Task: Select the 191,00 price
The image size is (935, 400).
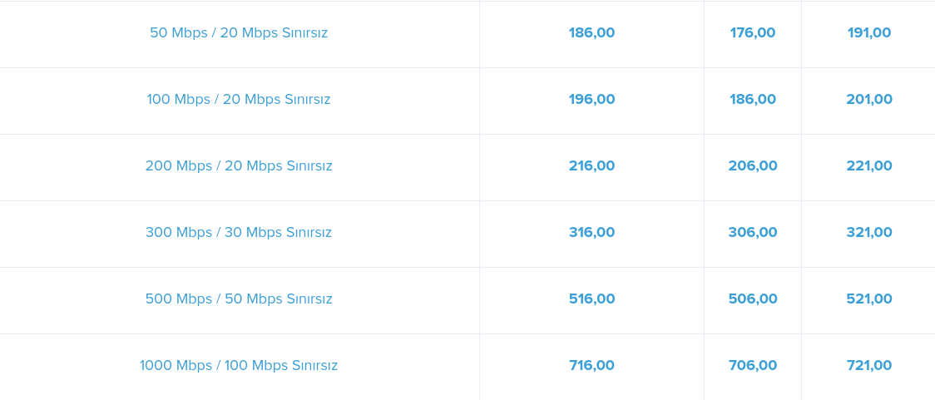Action: pyautogui.click(x=869, y=33)
